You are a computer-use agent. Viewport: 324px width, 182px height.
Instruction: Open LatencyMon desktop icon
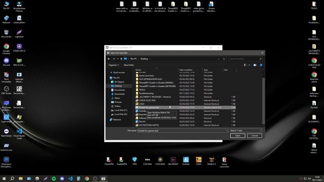click(x=19, y=20)
